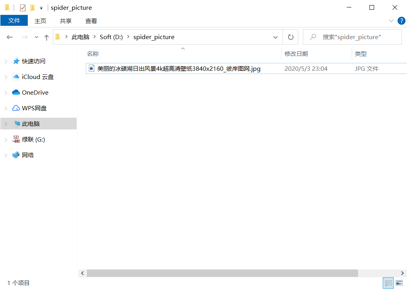Screen dimensions: 407x289
Task: Open recent locations dropdown beside forward arrow
Action: pos(36,37)
